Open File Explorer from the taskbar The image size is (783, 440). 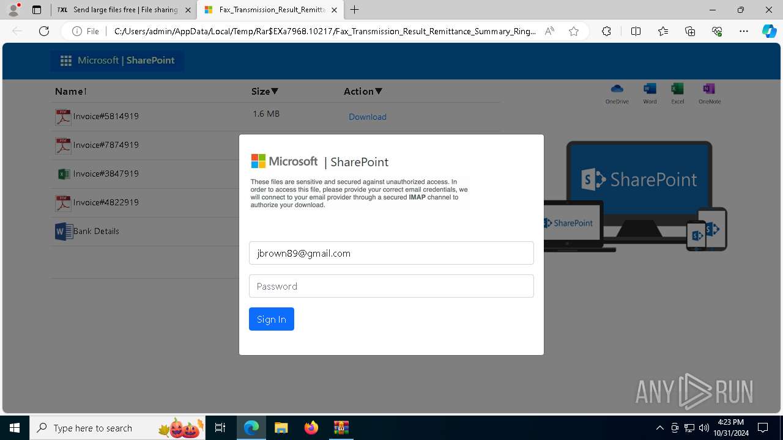(281, 428)
